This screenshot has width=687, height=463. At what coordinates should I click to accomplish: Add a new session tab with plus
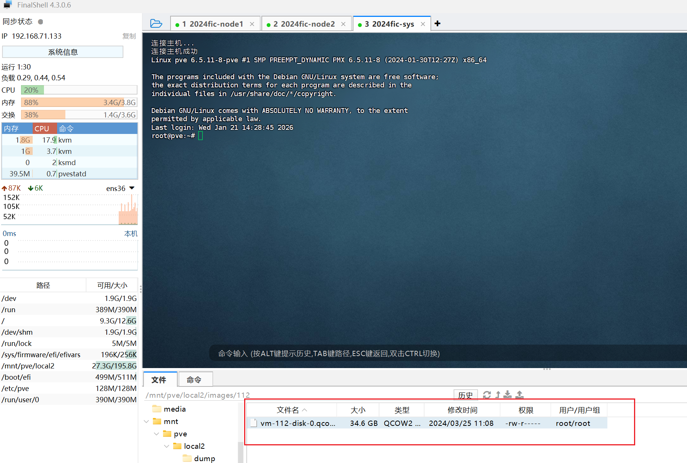tap(438, 24)
